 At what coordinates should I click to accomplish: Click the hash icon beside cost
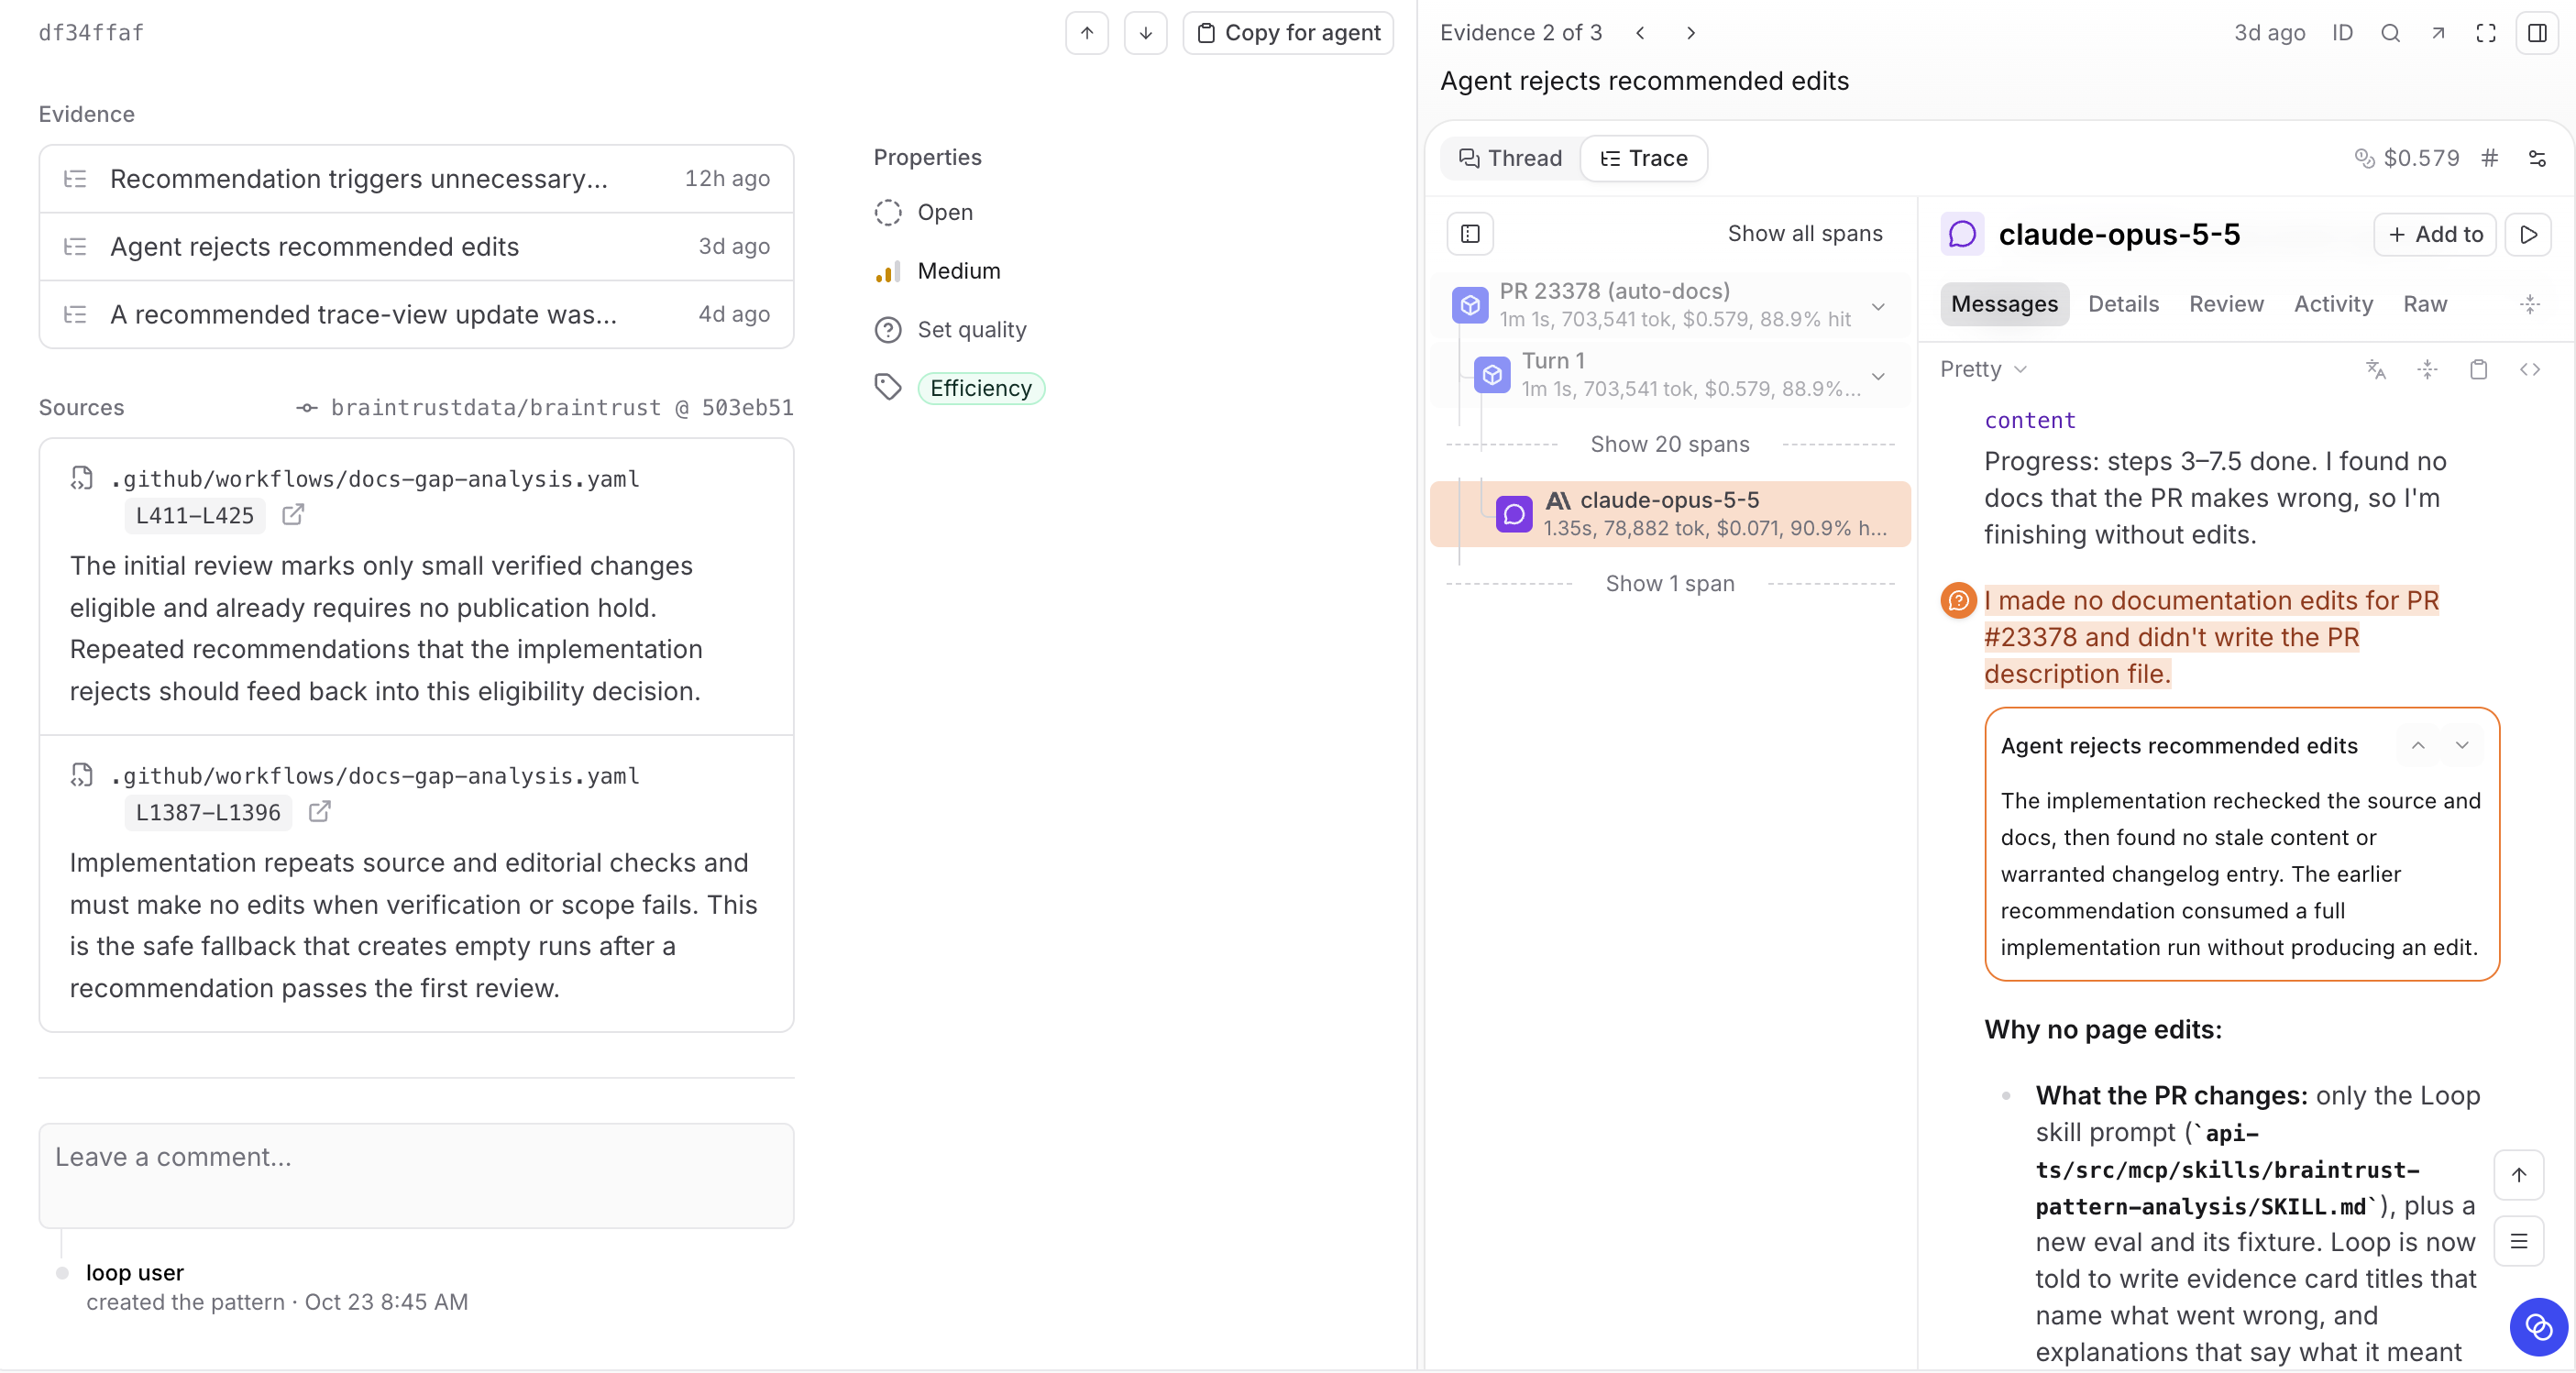2490,158
